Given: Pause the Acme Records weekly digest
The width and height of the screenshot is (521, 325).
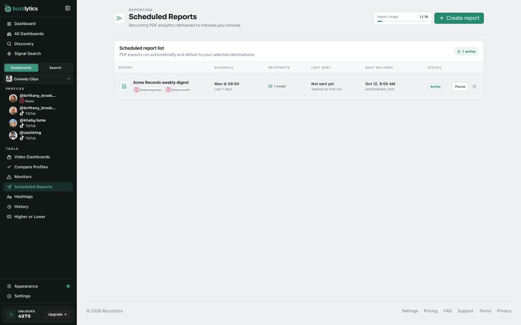Looking at the screenshot, I should pyautogui.click(x=460, y=87).
